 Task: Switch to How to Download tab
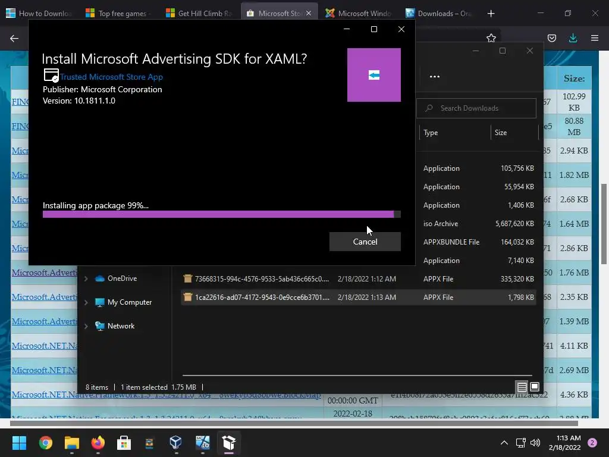point(39,13)
